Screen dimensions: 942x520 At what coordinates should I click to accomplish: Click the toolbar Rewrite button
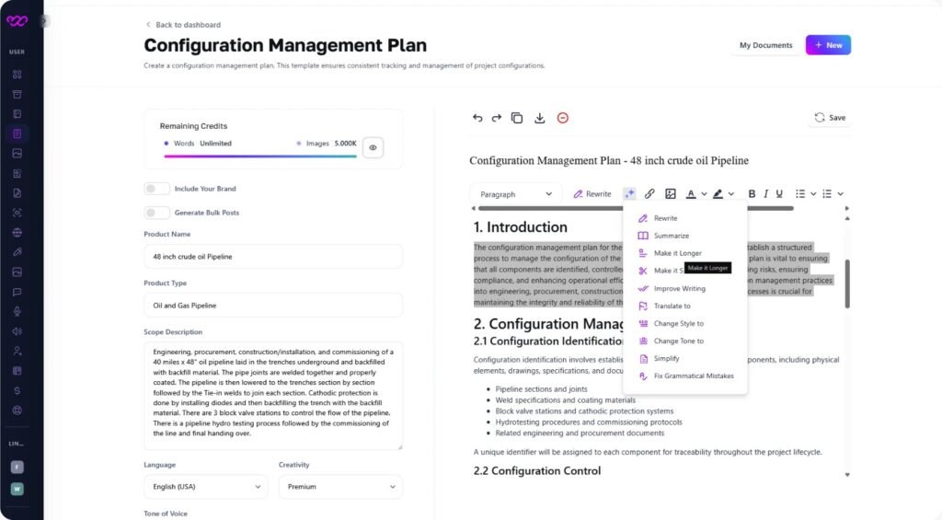pyautogui.click(x=592, y=194)
